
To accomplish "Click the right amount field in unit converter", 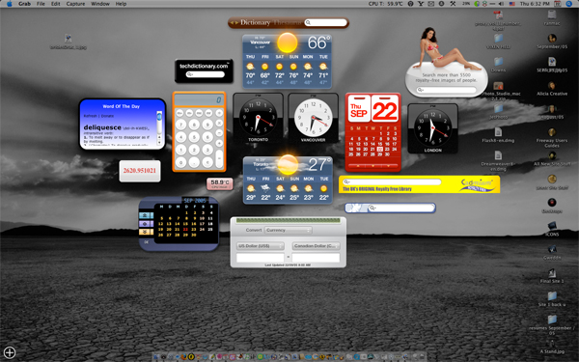I will pyautogui.click(x=316, y=258).
